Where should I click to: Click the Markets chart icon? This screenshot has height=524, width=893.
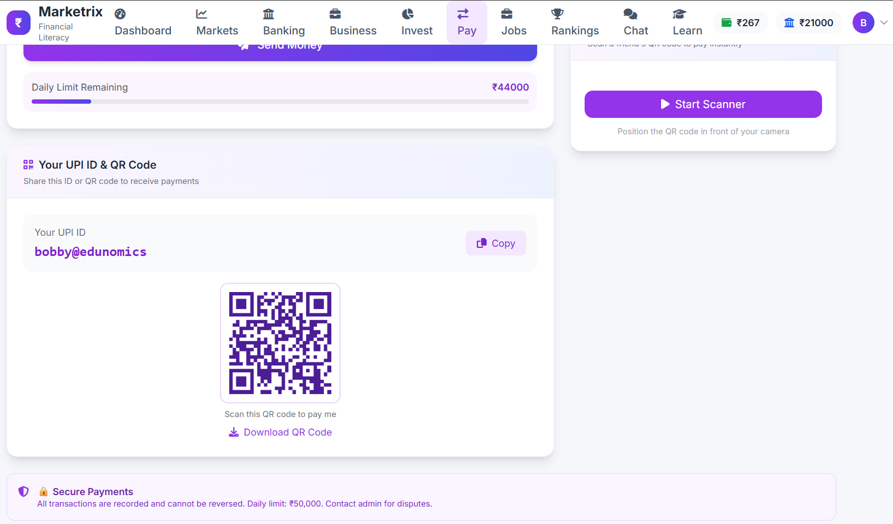202,14
